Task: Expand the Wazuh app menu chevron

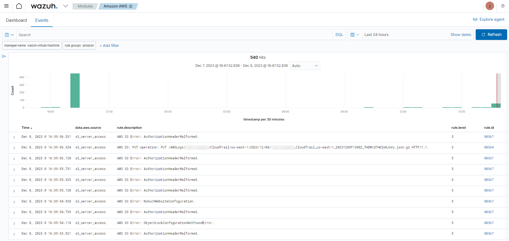Action: tap(66, 6)
